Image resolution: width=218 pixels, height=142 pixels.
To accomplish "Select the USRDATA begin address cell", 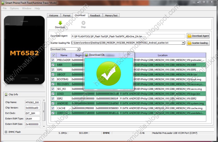I will (x=83, y=113).
